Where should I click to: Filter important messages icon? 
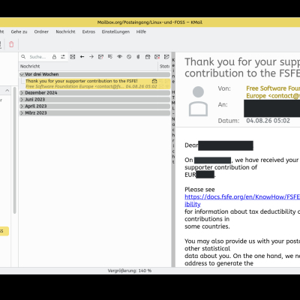[x=100, y=57]
